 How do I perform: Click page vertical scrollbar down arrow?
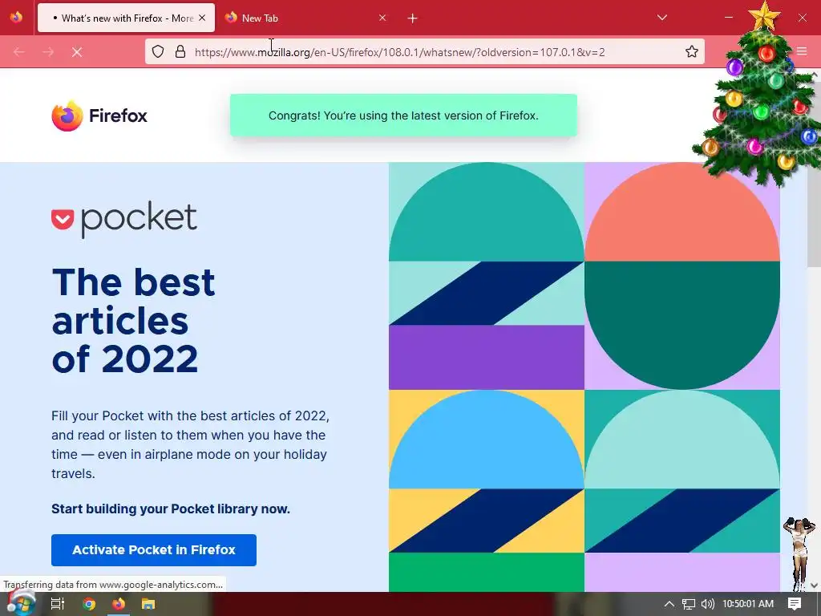(x=815, y=586)
